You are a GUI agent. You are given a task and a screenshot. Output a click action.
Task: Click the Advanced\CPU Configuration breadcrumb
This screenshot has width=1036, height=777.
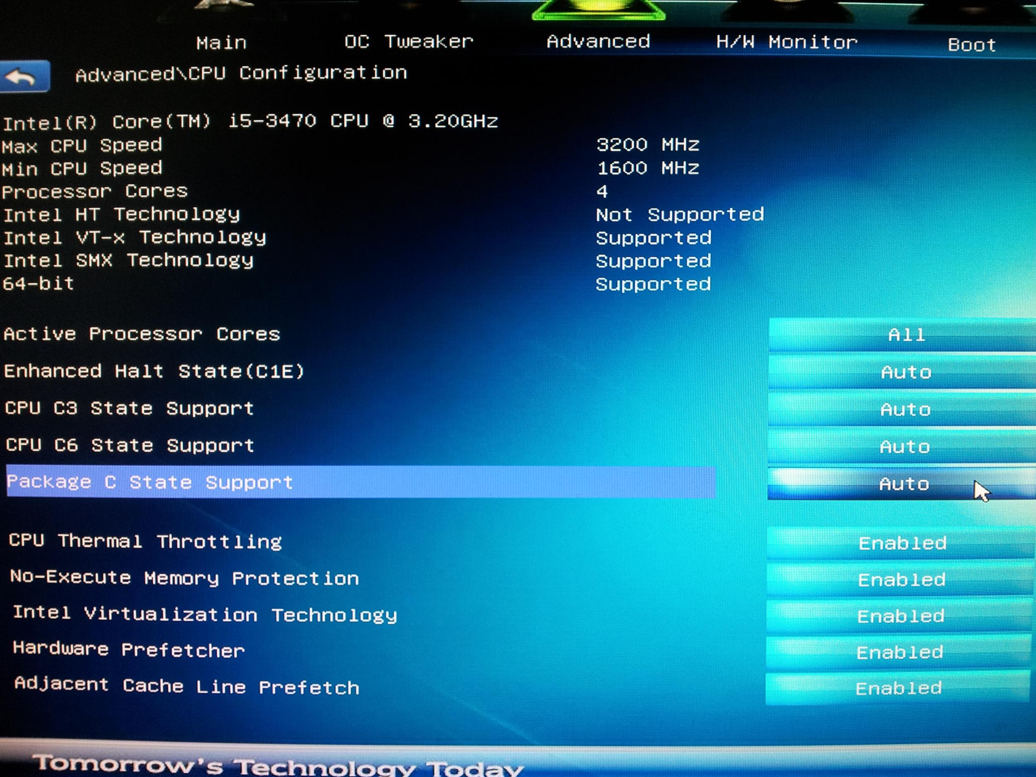241,73
